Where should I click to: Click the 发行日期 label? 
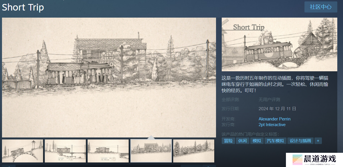pyautogui.click(x=231, y=109)
